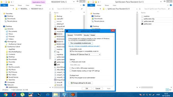Click the search magnifier in Resident Evil 5 window
173x97 pixels.
click(x=82, y=9)
